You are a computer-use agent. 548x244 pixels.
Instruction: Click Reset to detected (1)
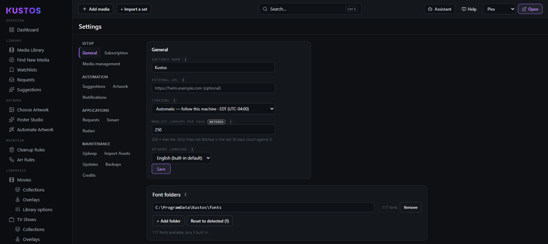tap(210, 221)
